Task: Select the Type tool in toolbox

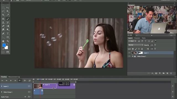Action: 8,34
